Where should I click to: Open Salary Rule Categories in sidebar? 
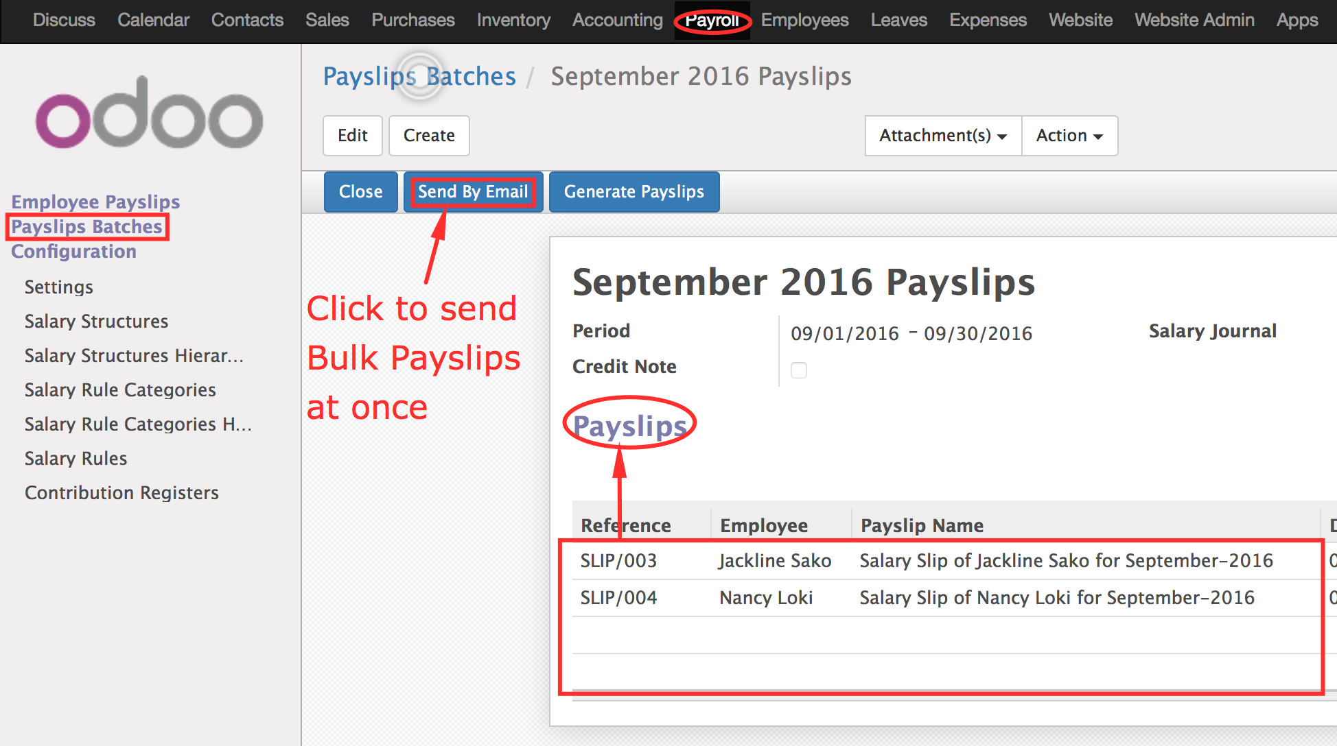120,389
